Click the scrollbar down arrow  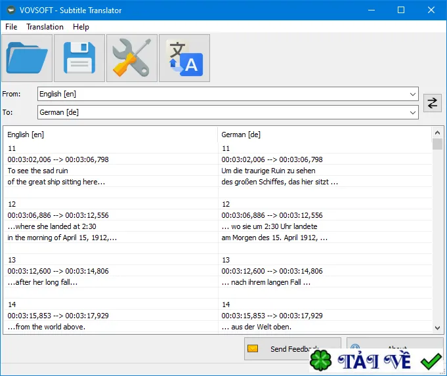[x=437, y=328]
